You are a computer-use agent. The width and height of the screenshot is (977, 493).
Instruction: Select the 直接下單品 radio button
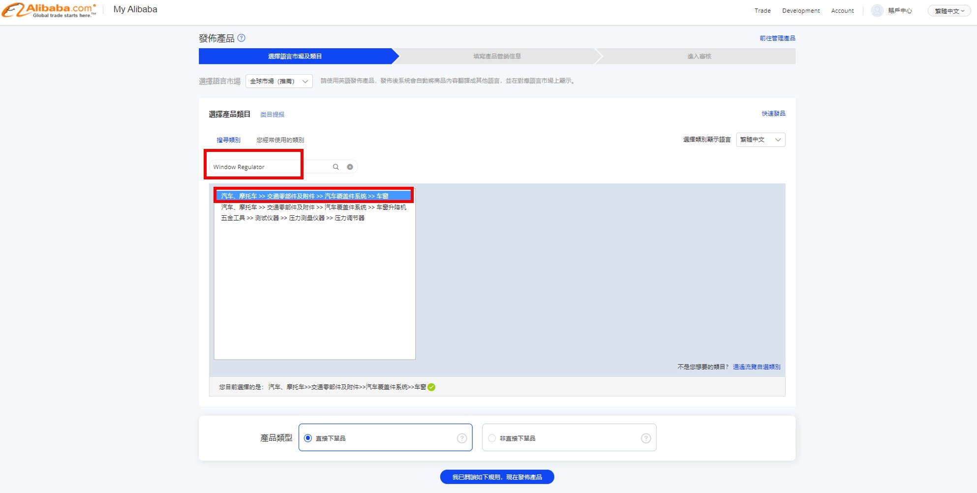click(308, 438)
